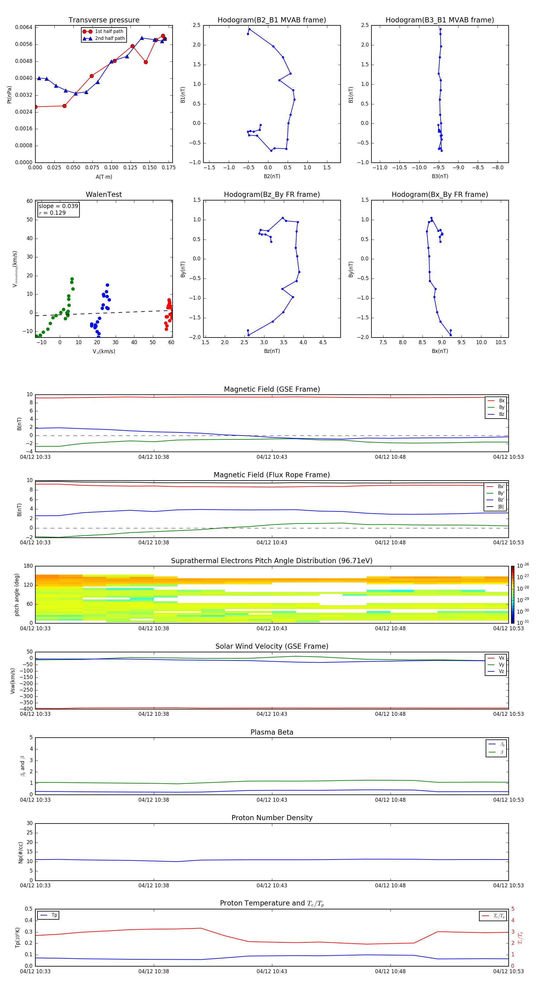Click the Plasma Beta legend box
The height and width of the screenshot is (998, 544).
click(496, 748)
